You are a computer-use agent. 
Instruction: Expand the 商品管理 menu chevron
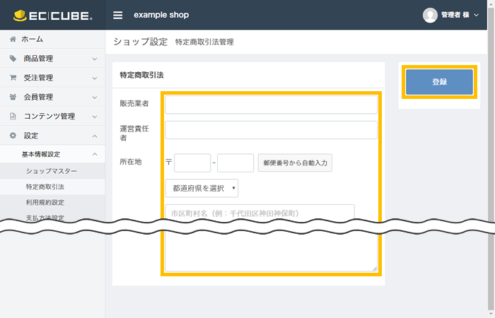pyautogui.click(x=95, y=59)
